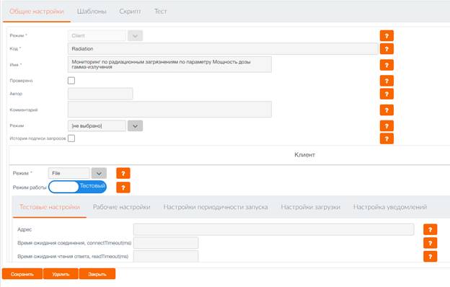The image size is (450, 287).
Task: Click the readTimeout input field
Action: [166, 256]
